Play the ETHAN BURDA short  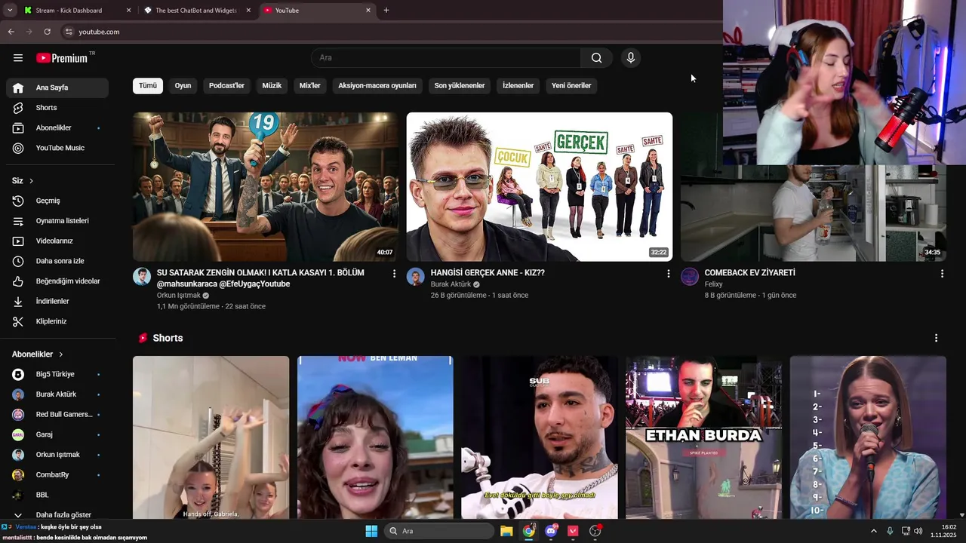pos(703,437)
